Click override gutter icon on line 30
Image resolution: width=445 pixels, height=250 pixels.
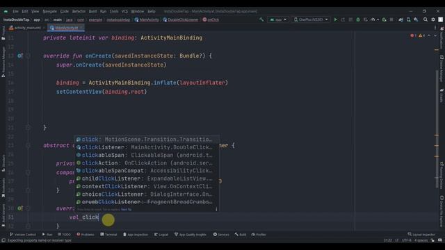pyautogui.click(x=19, y=208)
